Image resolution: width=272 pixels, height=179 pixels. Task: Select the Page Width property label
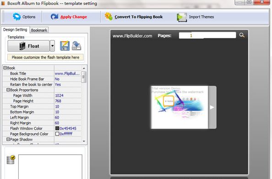22,95
